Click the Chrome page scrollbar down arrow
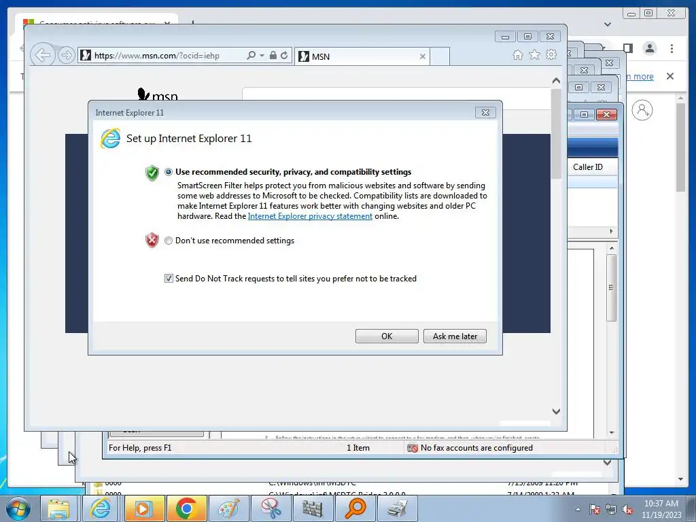The width and height of the screenshot is (696, 522). click(681, 479)
